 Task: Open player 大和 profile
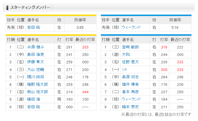click(126, 55)
